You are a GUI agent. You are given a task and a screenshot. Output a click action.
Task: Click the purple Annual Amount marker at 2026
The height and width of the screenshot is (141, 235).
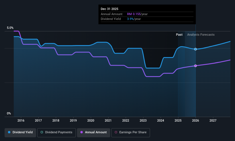(x=195, y=66)
